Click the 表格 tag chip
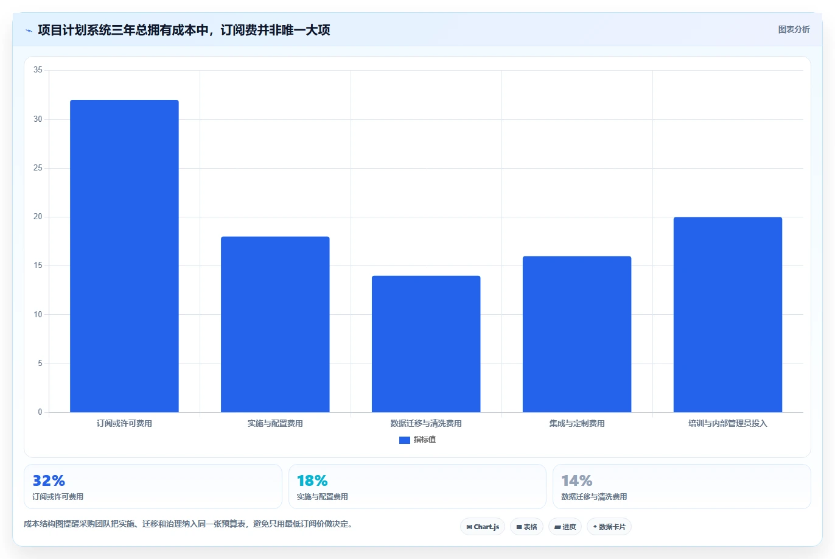The width and height of the screenshot is (835, 559). point(526,527)
